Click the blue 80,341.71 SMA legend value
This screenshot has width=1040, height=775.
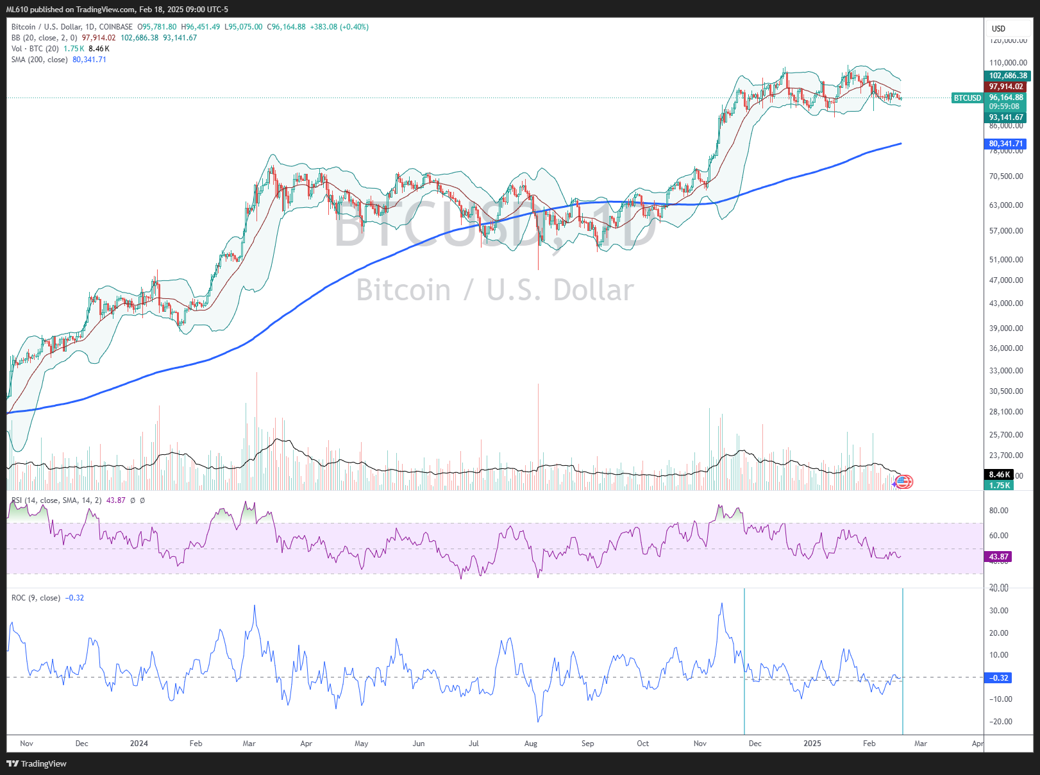pos(89,60)
